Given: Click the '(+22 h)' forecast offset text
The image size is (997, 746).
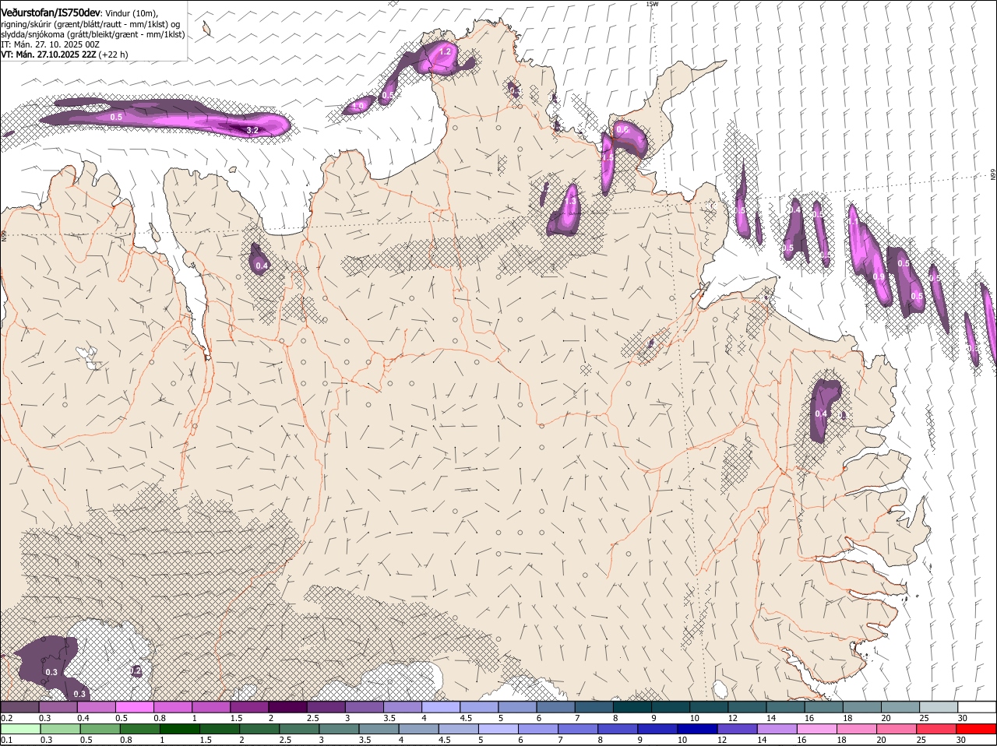Looking at the screenshot, I should pos(114,55).
